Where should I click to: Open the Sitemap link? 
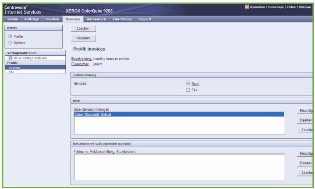(x=305, y=7)
